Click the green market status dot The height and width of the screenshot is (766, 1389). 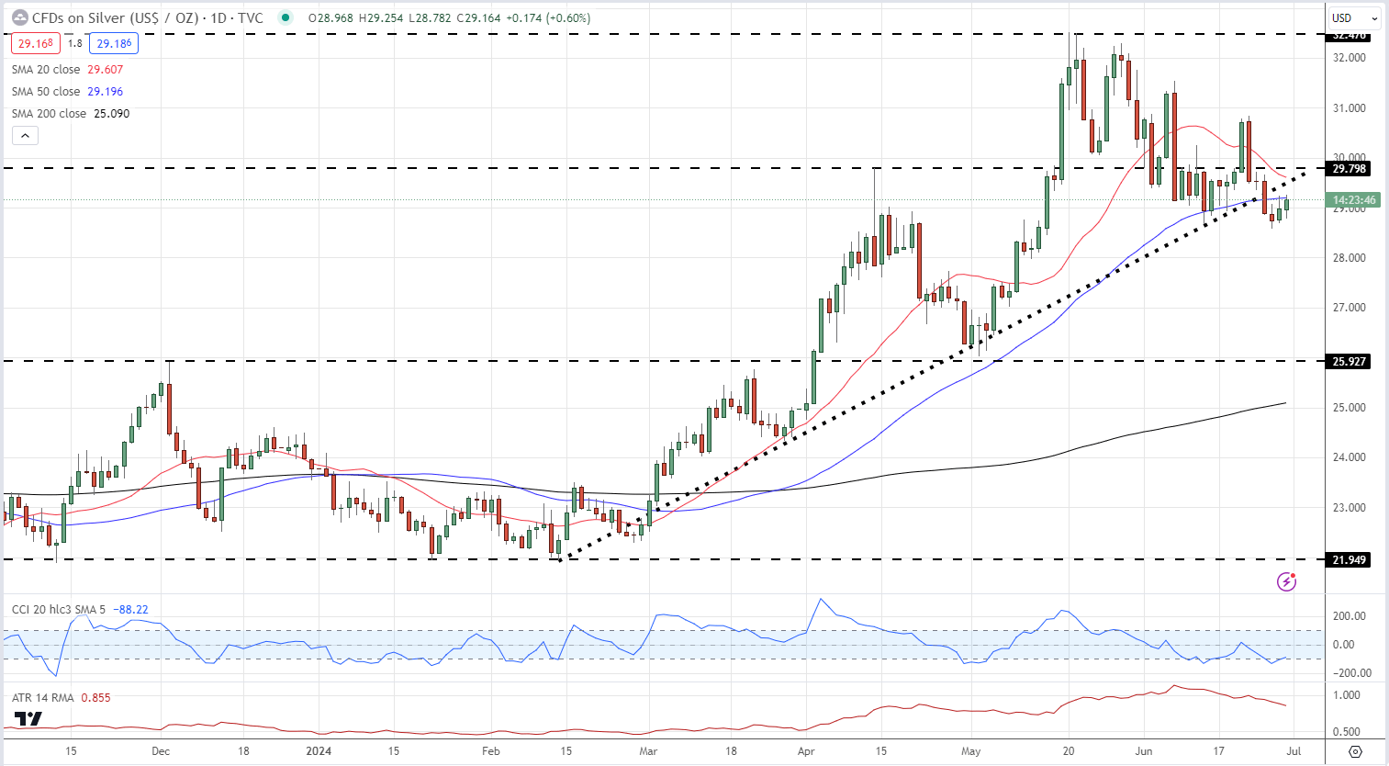[x=286, y=17]
